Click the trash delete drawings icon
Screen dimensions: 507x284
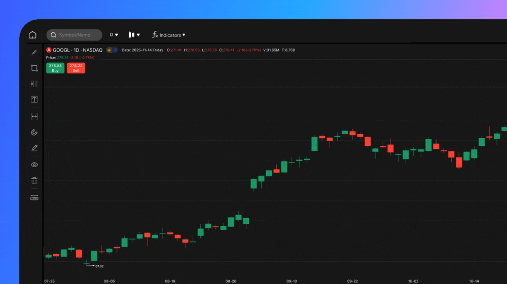coord(34,180)
